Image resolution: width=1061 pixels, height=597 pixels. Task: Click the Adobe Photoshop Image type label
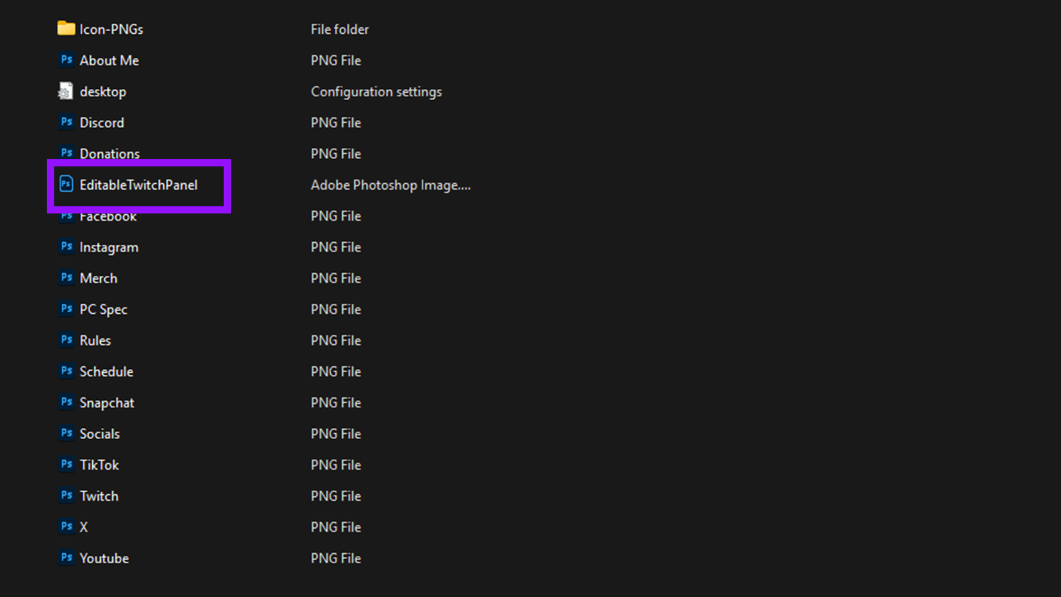click(391, 185)
